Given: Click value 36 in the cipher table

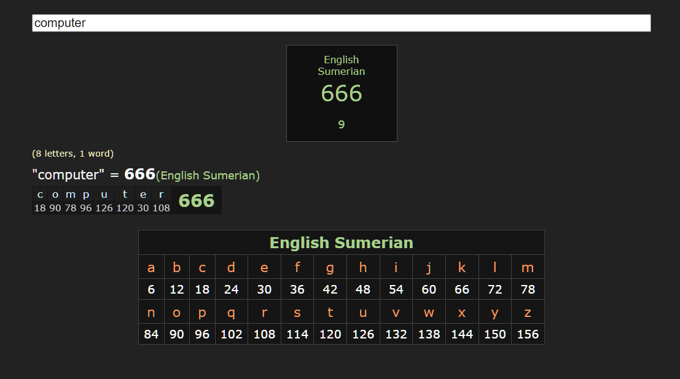Looking at the screenshot, I should click(x=297, y=289).
